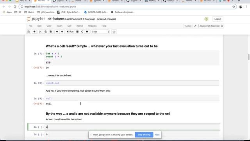Open the Insert menu
Viewport: 250px width, 141px height.
[x=59, y=26]
